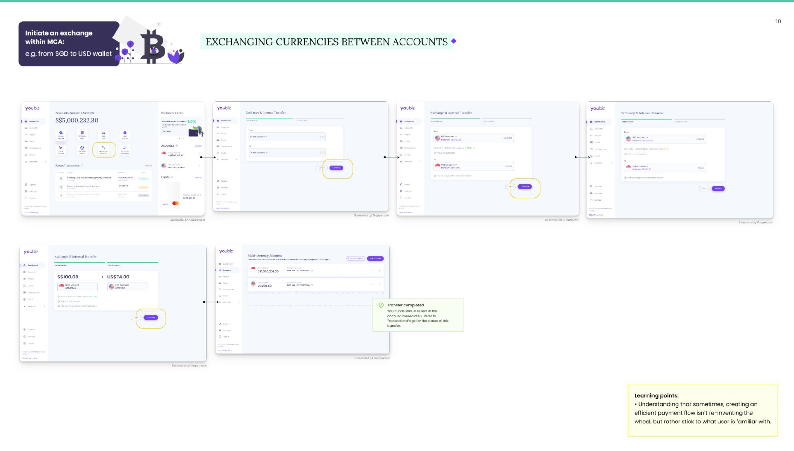794x451 pixels.
Task: Click info icon beside dashboard Cards heading
Action: 172,177
